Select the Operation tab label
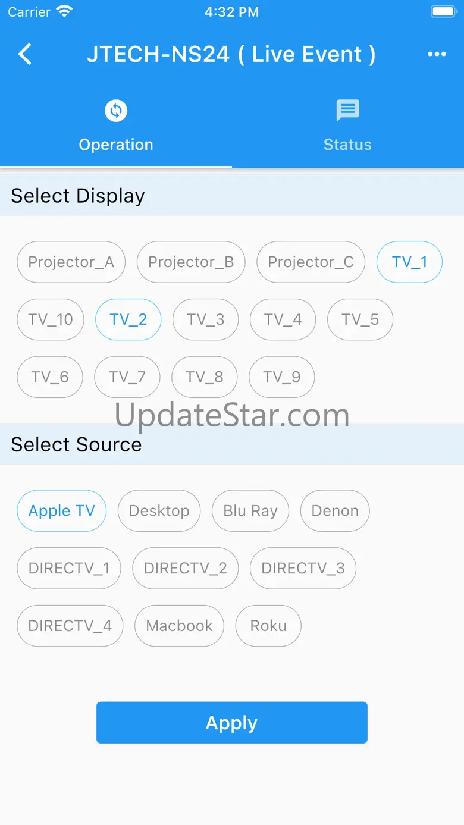The height and width of the screenshot is (825, 464). [116, 145]
